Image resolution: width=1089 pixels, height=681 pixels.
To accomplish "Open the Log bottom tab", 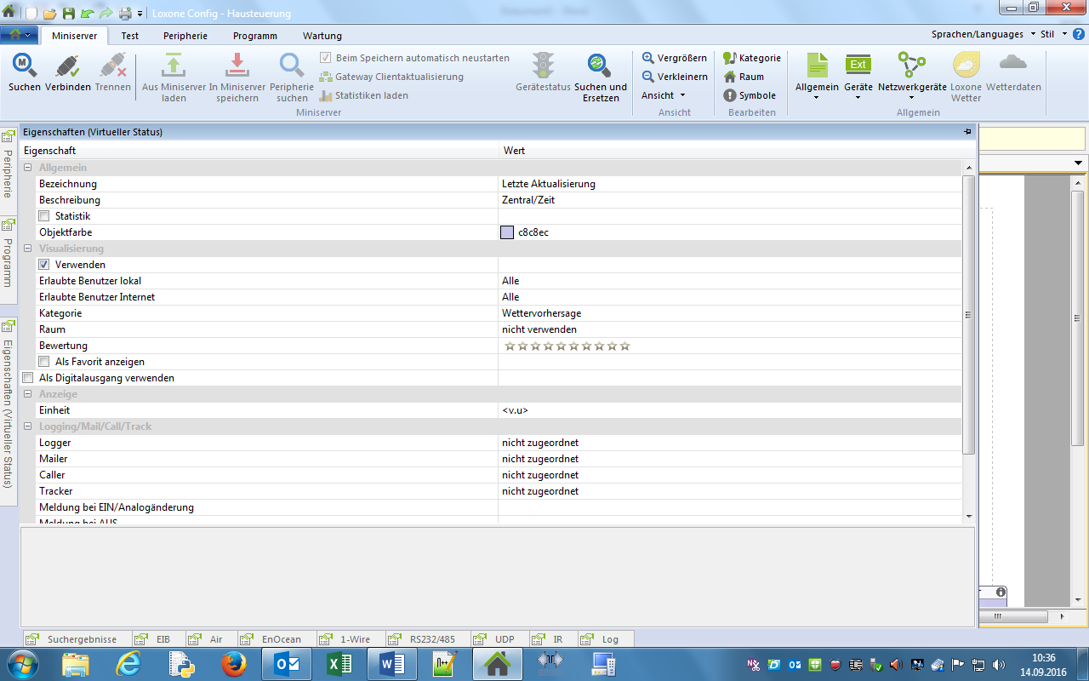I will pos(605,639).
